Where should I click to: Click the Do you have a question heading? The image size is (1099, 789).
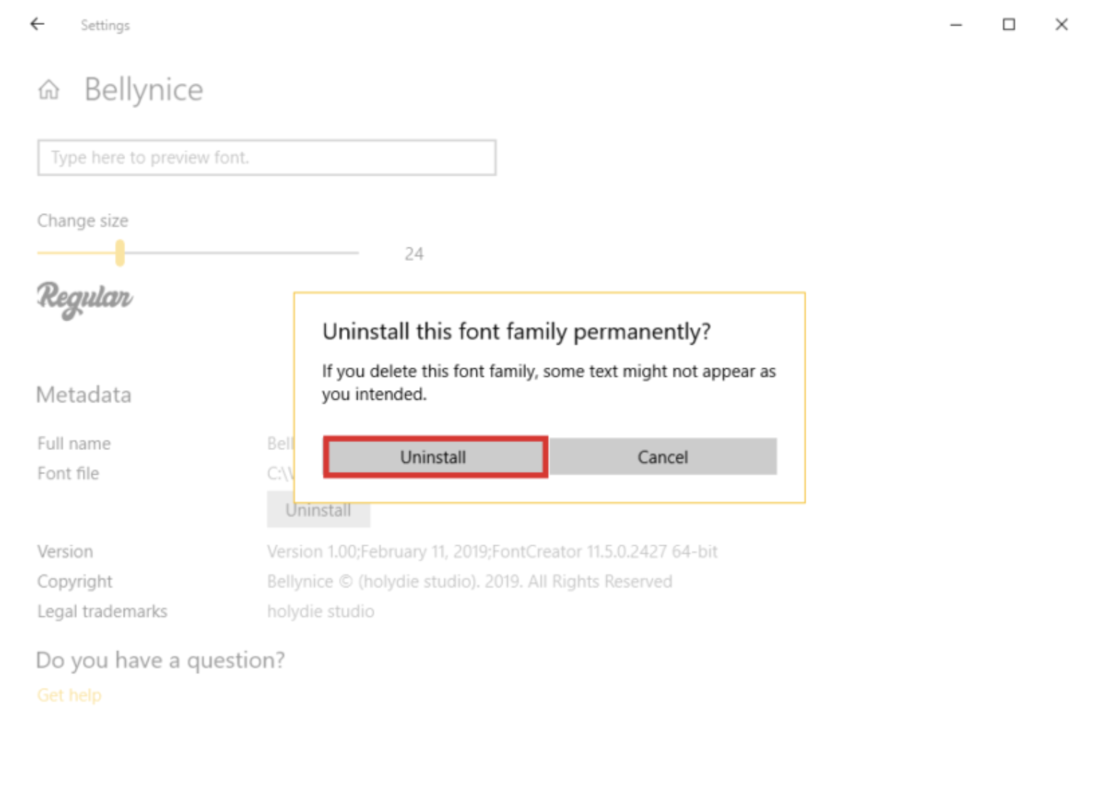pyautogui.click(x=161, y=660)
